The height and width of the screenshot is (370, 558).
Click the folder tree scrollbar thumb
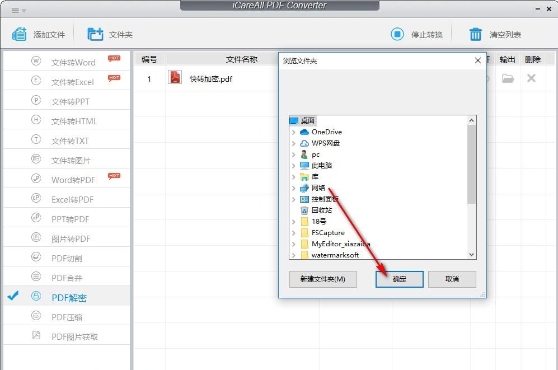click(471, 165)
